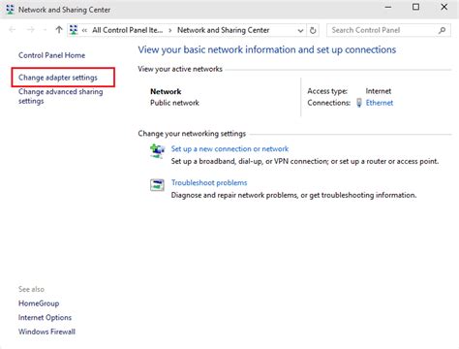Viewport: 459px width, 349px height.
Task: Expand the breadcrumb double-chevron menu
Action: pyautogui.click(x=84, y=30)
